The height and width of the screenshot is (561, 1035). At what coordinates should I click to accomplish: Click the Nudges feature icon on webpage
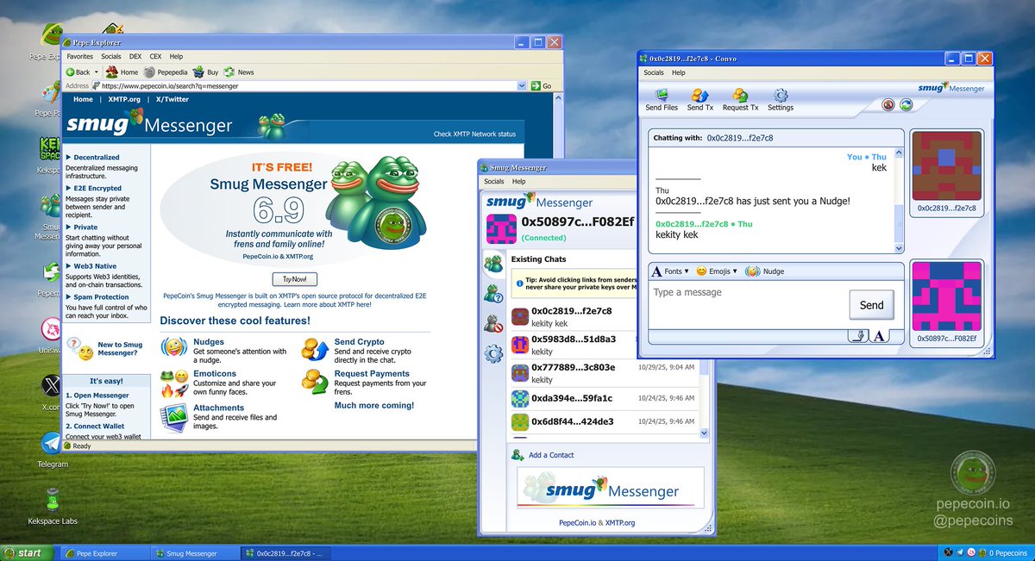point(173,347)
